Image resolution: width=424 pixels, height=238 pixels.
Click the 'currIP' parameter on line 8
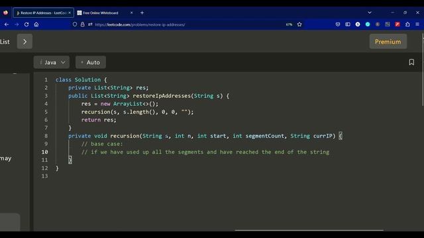tap(323, 136)
